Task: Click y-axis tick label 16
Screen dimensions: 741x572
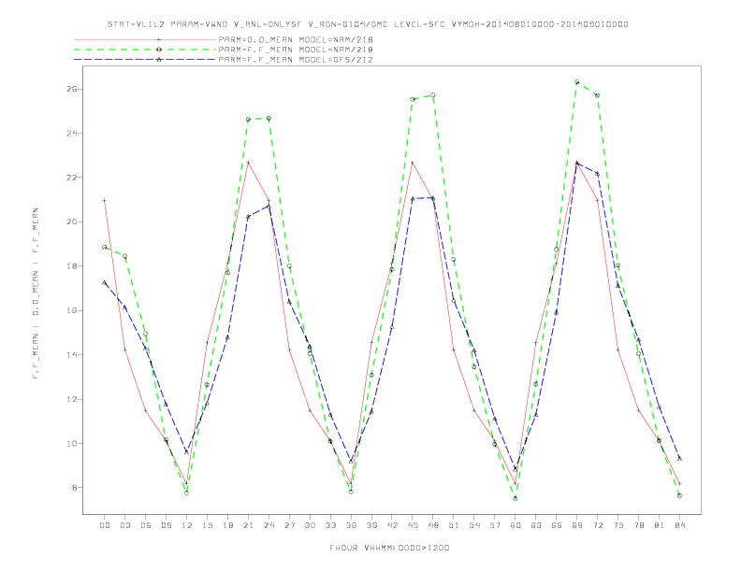Action: coord(71,310)
